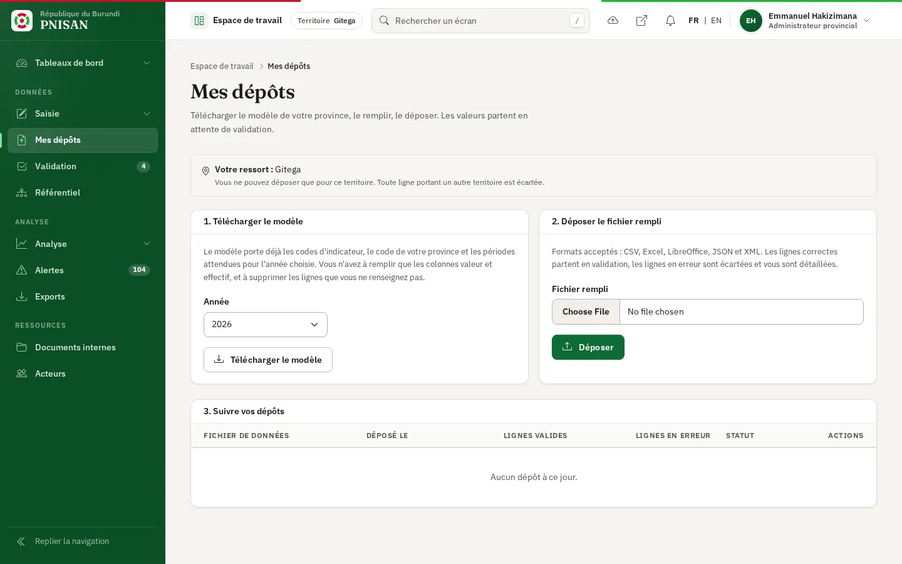Click the Référentiel hierarchy icon
The width and height of the screenshot is (902, 564).
tap(21, 192)
